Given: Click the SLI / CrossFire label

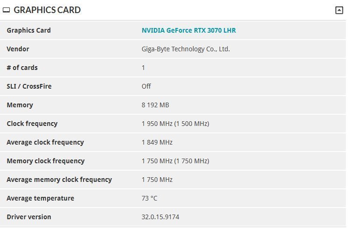Looking at the screenshot, I should coord(29,86).
